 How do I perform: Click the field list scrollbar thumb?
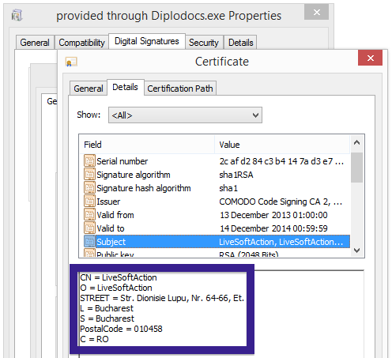coord(356,168)
